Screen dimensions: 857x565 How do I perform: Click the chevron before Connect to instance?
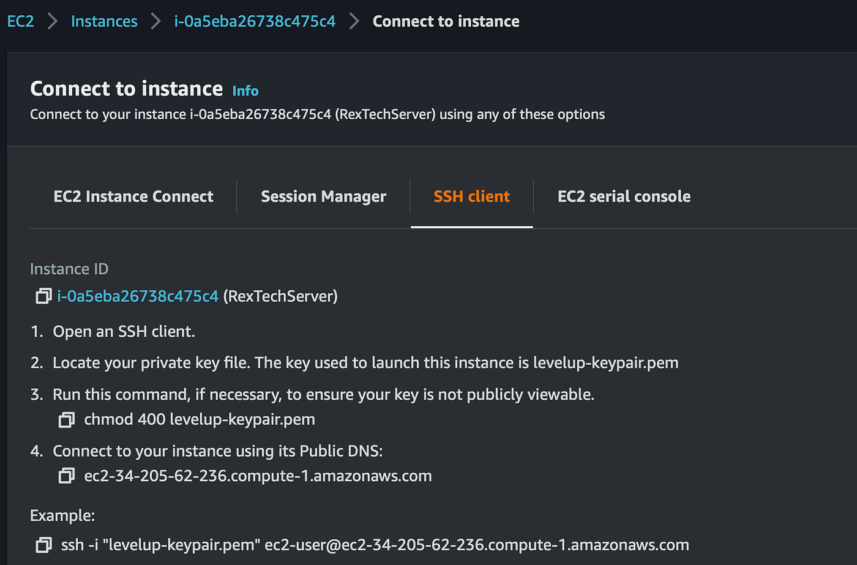click(354, 21)
